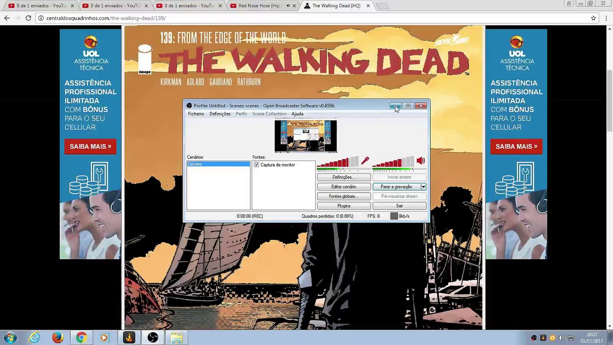This screenshot has width=613, height=345.
Task: Mute the desktop speaker icon in OBS
Action: point(420,161)
